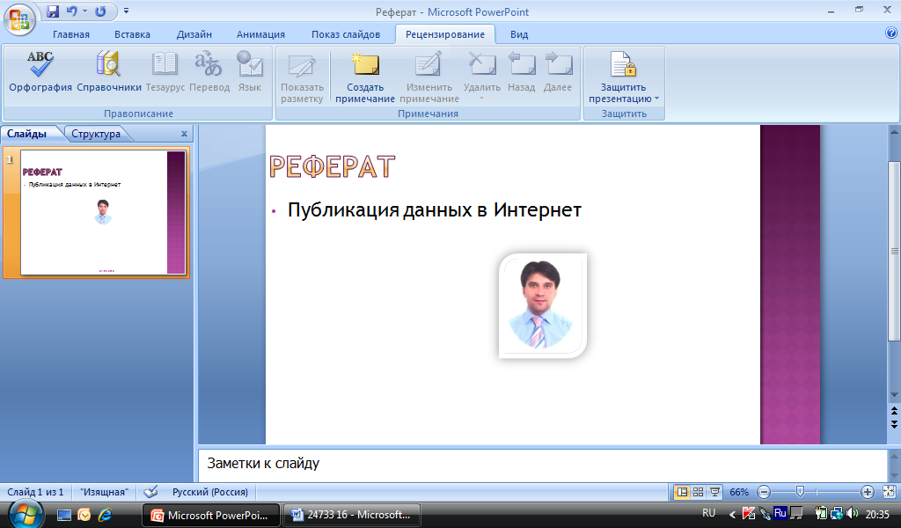Click the Публикация данных в Интернет bullet
This screenshot has height=528, width=901.
[435, 209]
